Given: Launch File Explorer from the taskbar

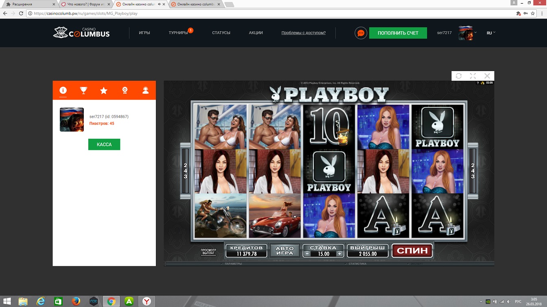Looking at the screenshot, I should 23,301.
